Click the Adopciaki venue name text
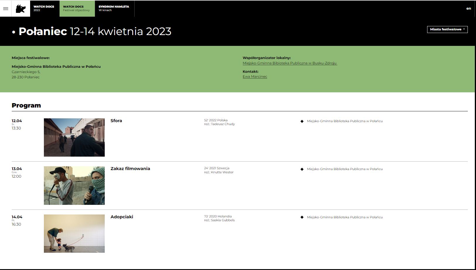This screenshot has height=270, width=476. coord(345,217)
